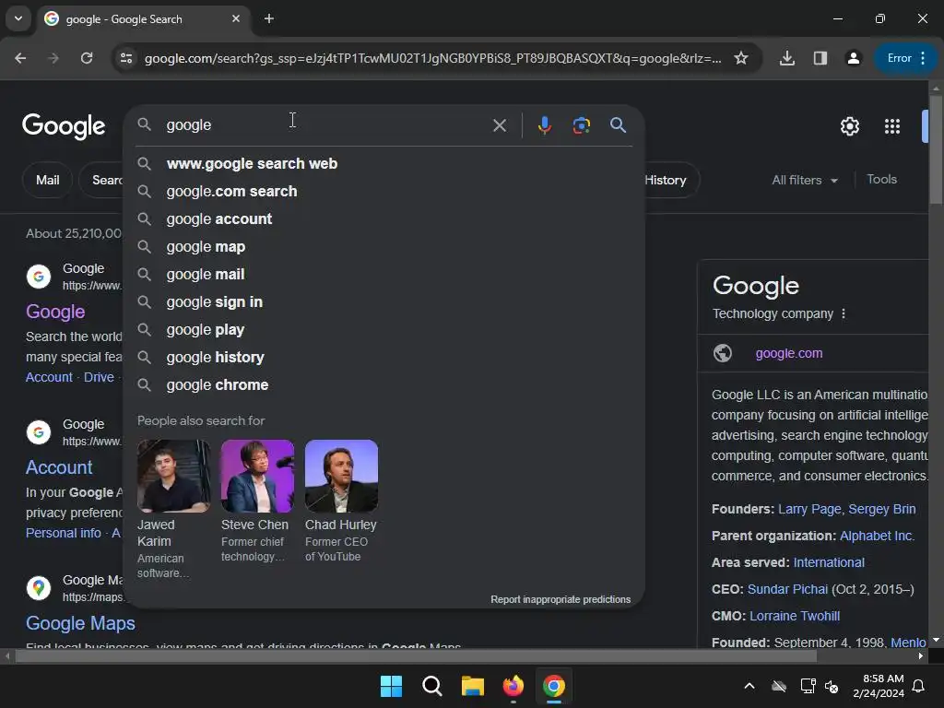The height and width of the screenshot is (708, 944).
Task: Click the voice search microphone icon
Action: point(544,125)
